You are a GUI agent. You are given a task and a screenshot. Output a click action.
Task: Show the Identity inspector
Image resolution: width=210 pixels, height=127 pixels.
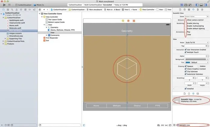point(189,10)
